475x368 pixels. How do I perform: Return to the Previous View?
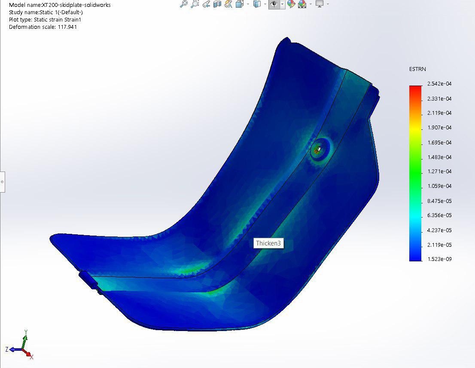tap(206, 4)
